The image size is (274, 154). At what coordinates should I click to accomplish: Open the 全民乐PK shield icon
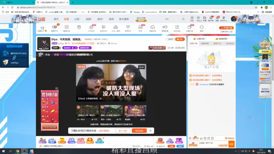coord(103,27)
